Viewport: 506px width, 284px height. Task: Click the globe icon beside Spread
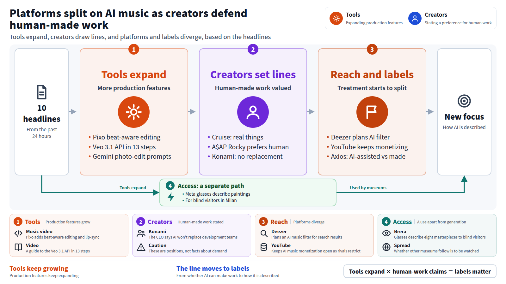[386, 247]
